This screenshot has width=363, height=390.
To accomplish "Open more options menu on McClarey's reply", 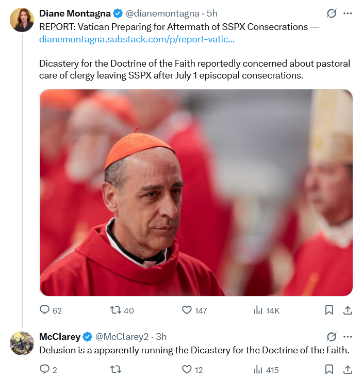I will [348, 336].
